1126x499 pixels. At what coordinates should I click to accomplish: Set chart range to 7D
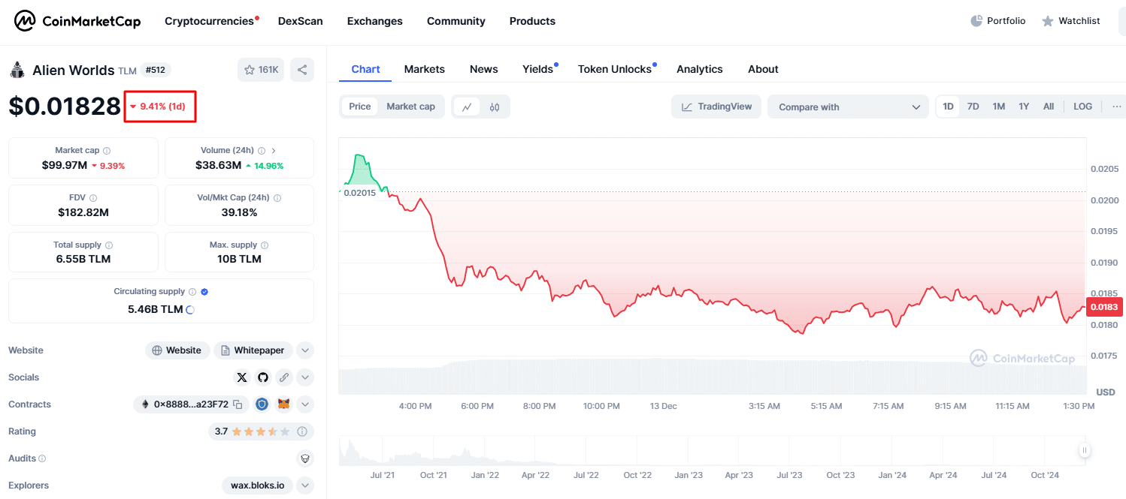point(973,107)
